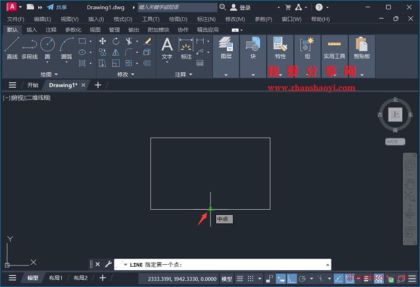
Task: Choose the Ellipse draw icon
Action: pyautogui.click(x=82, y=52)
